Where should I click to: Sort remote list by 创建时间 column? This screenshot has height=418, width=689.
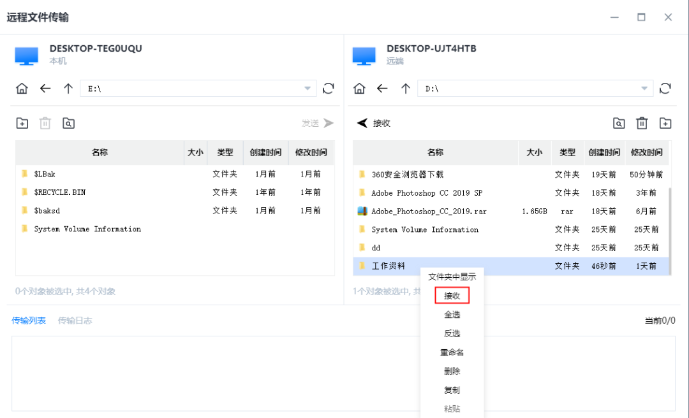(x=604, y=152)
